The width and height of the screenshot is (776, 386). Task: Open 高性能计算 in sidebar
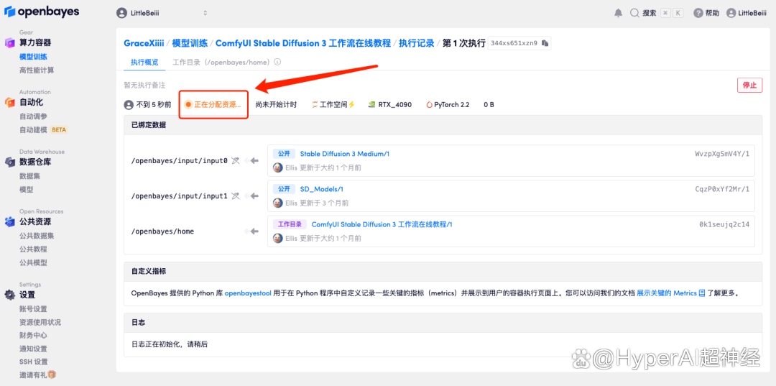37,70
